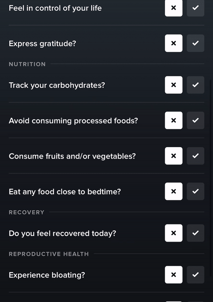
Task: Set Eat food close to bedtime to no
Action: [174, 192]
